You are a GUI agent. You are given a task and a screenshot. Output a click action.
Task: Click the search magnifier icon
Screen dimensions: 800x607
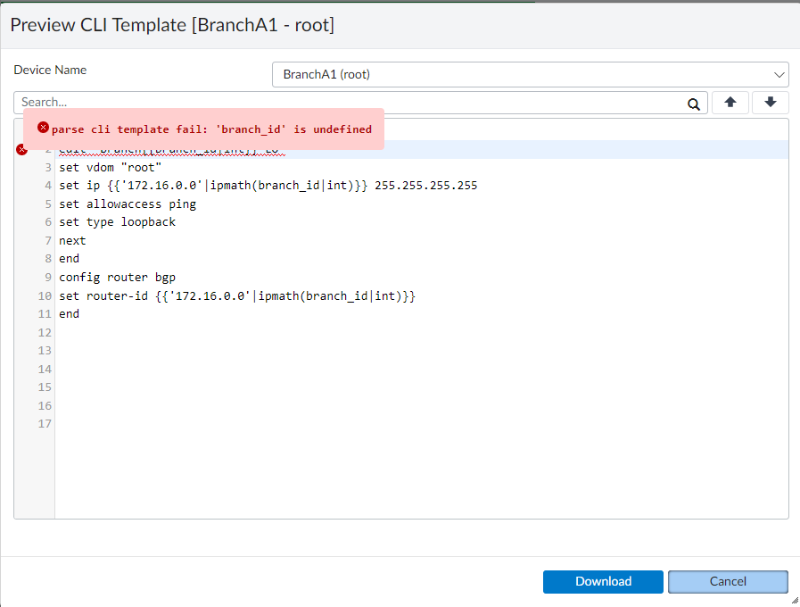(694, 104)
